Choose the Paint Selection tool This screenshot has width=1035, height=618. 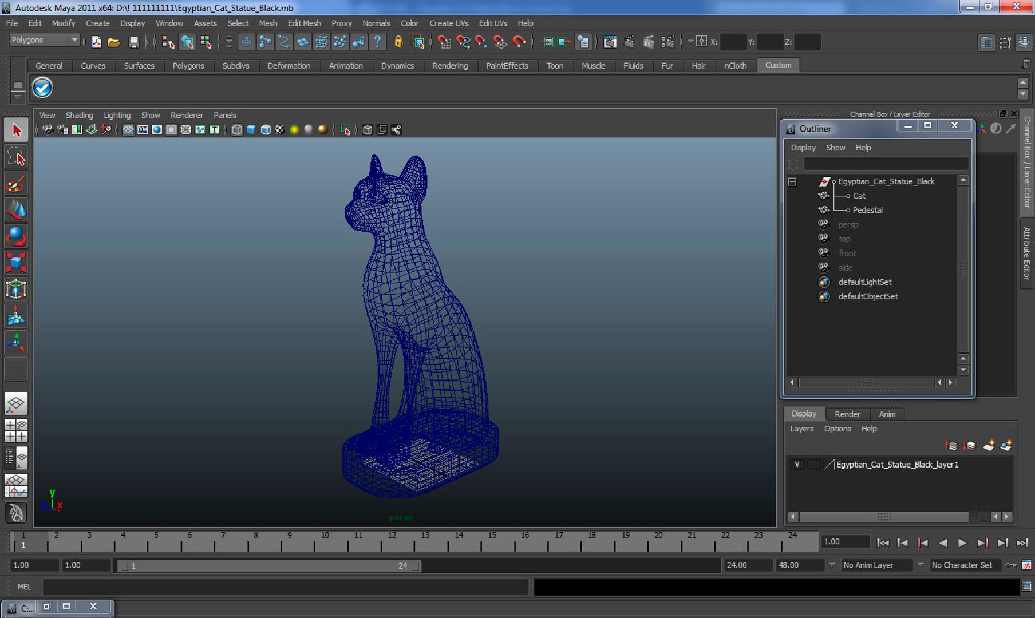16,184
